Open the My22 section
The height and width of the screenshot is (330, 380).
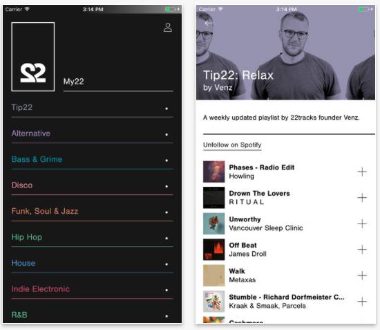point(73,81)
